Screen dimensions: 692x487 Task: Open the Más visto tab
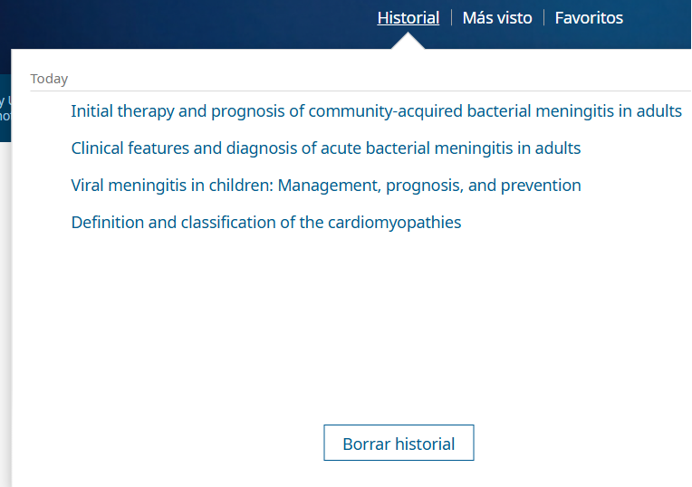[497, 18]
